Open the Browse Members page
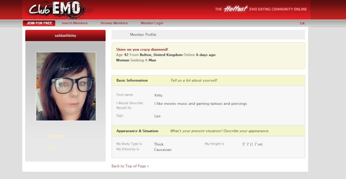 tap(114, 23)
